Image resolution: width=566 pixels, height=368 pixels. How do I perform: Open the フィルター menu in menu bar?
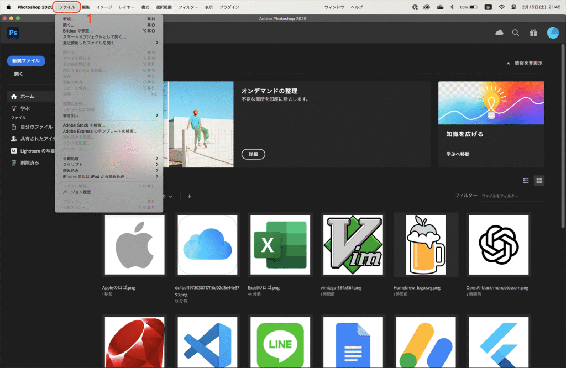[x=188, y=7]
